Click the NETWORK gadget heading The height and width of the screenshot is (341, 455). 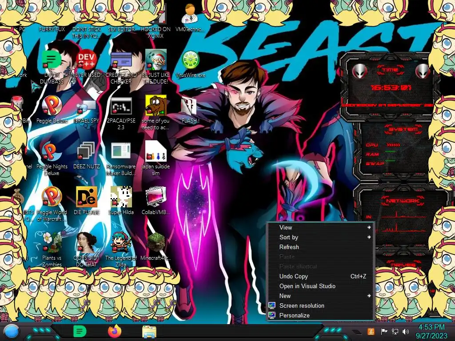click(x=403, y=200)
